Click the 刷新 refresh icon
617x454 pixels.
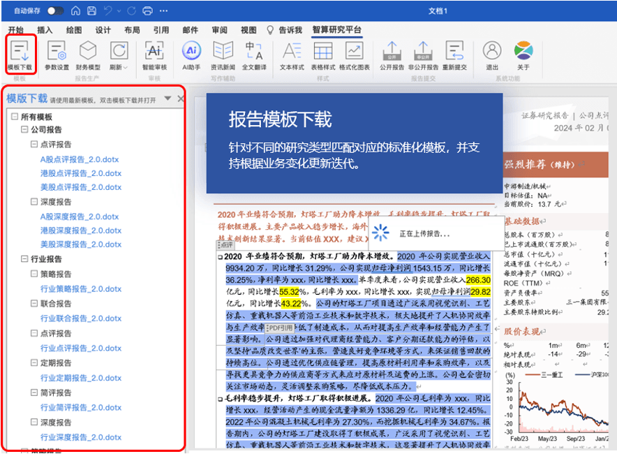[x=119, y=51]
